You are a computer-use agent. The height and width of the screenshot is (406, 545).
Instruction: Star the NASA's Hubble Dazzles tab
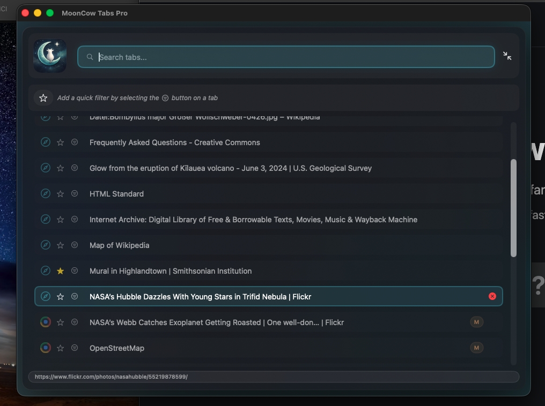(61, 296)
